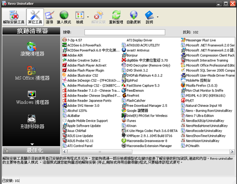Open 選項 options icon
237x184 pixels.
click(x=49, y=17)
